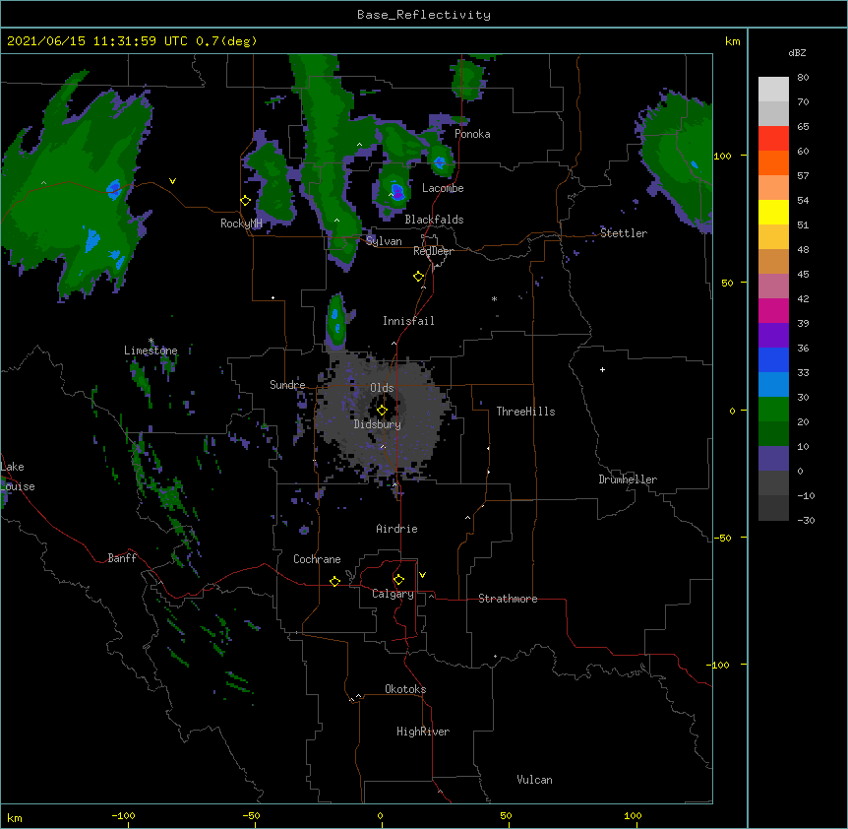Click the Calgary city label
Image resolution: width=848 pixels, height=829 pixels.
click(393, 594)
